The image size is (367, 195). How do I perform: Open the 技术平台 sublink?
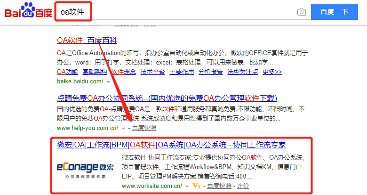[x=152, y=72]
